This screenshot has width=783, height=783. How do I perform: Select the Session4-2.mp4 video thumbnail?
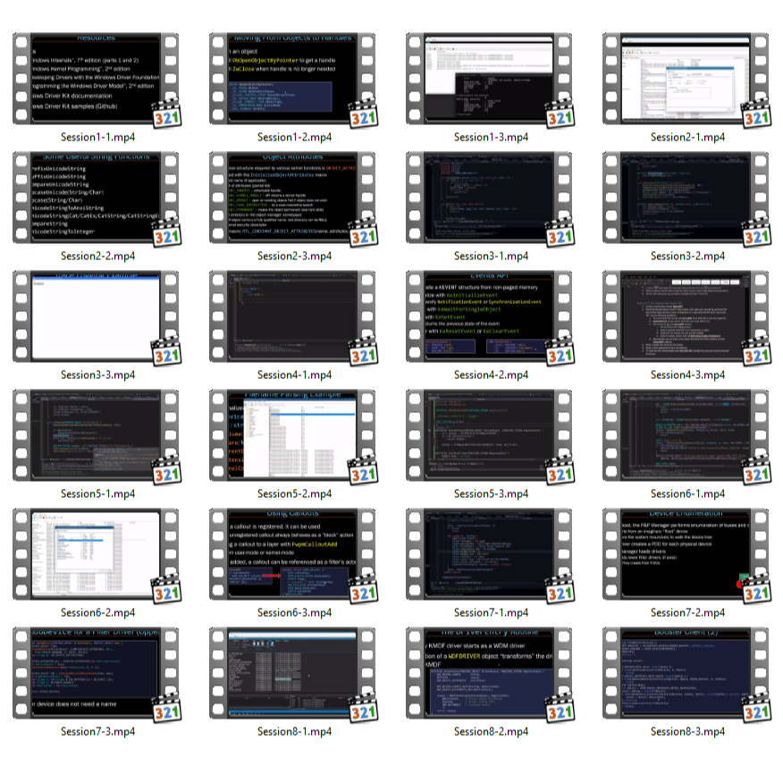click(490, 316)
